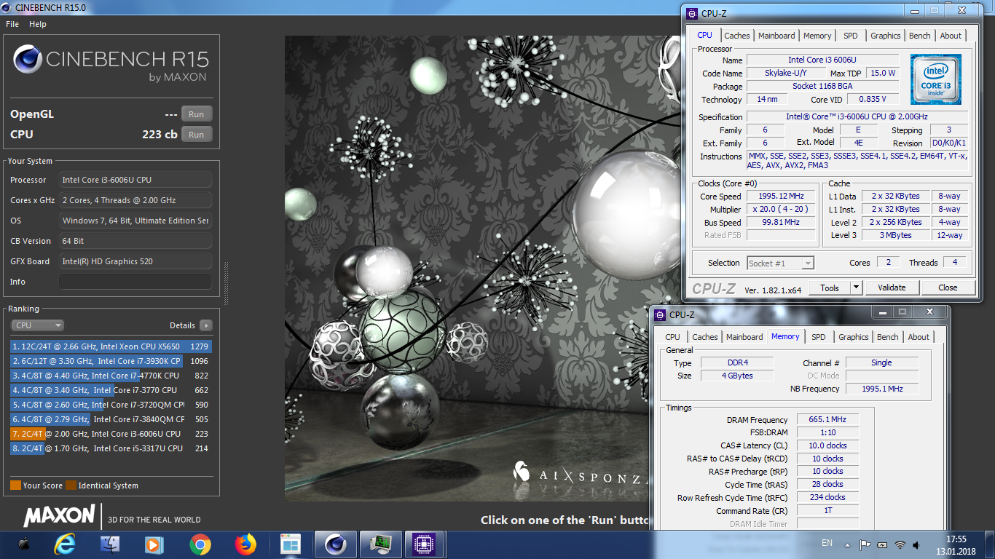Switch to Caches tab in Memory CPU-Z window
The width and height of the screenshot is (995, 559).
tap(704, 337)
